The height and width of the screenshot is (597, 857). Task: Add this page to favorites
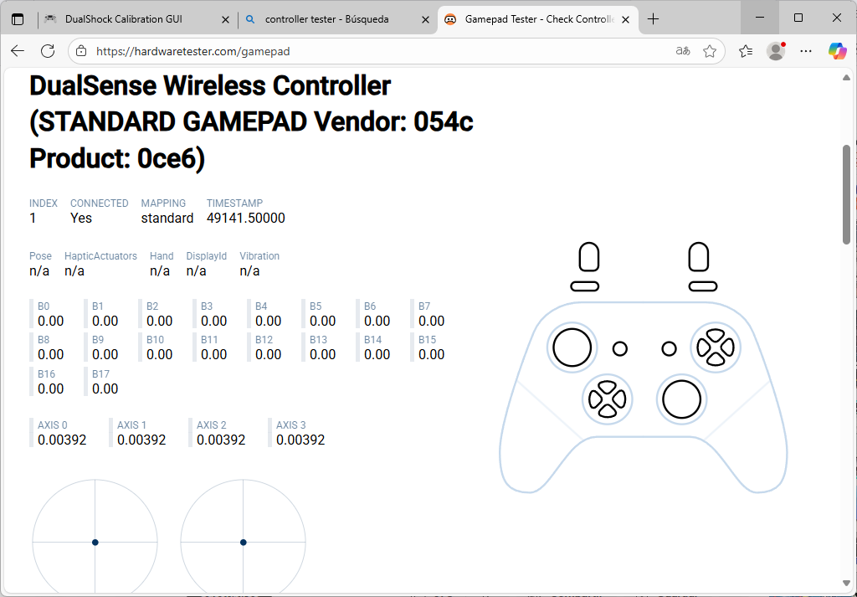710,51
